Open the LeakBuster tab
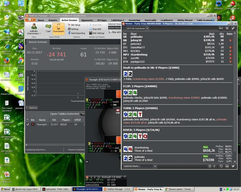The width and height of the screenshot is (241, 192). point(167,20)
